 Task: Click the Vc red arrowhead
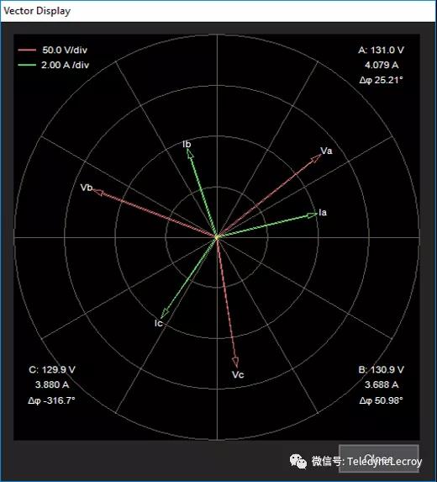235,362
